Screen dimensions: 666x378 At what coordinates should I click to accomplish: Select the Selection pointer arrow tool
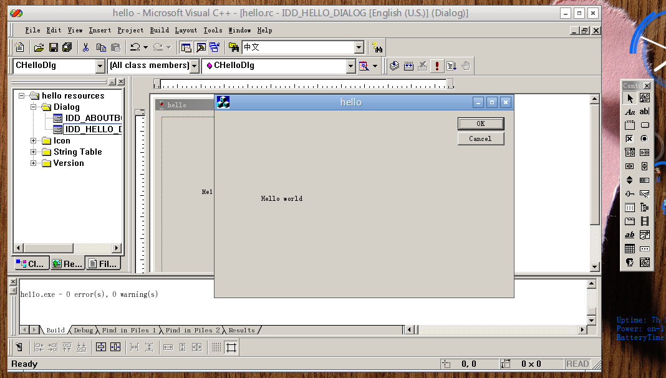coord(630,98)
